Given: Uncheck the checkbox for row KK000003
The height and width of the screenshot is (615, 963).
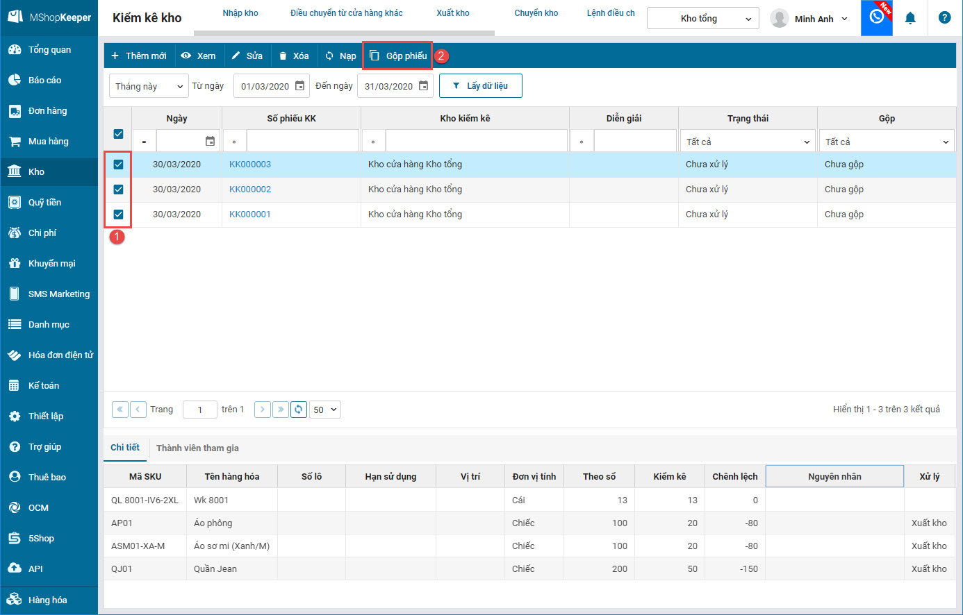Looking at the screenshot, I should pos(118,165).
